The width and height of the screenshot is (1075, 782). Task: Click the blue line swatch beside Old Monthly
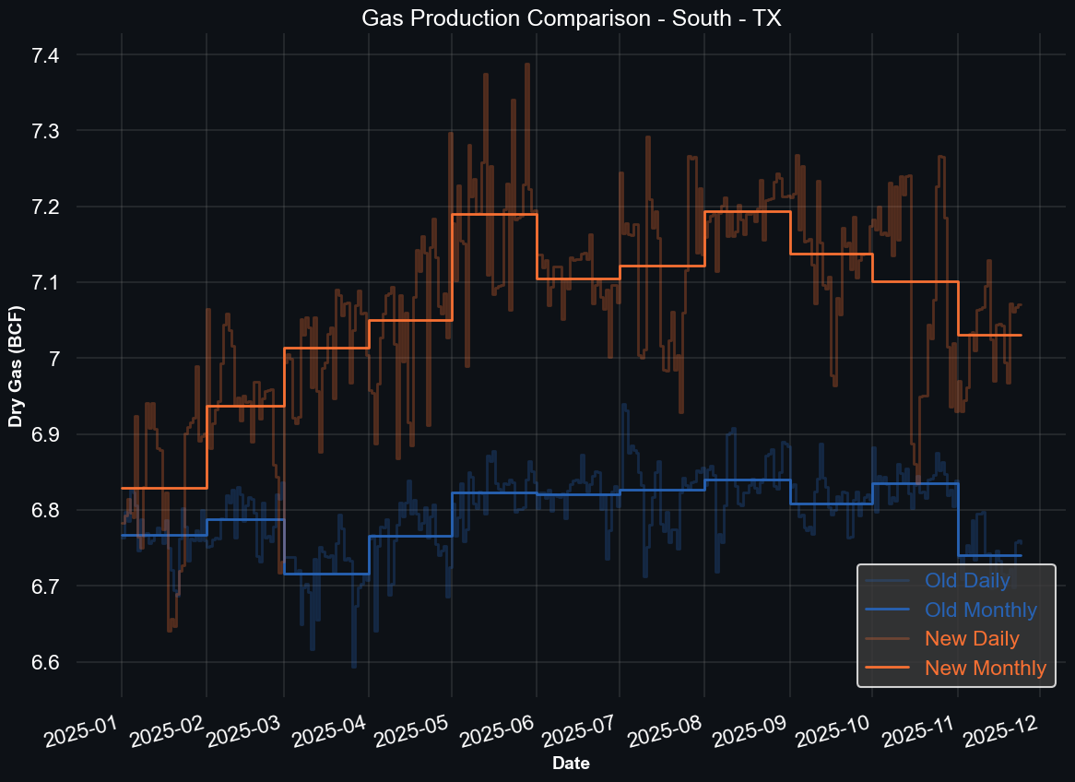coord(889,610)
